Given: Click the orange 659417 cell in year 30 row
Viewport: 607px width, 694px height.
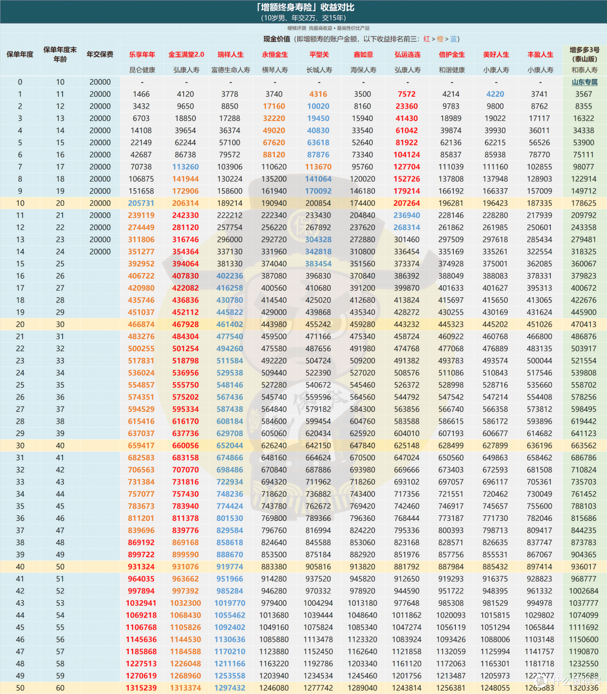Looking at the screenshot, I should click(x=141, y=446).
